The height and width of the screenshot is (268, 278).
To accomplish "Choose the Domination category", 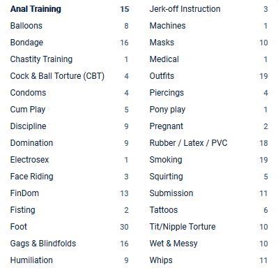I will click(x=31, y=143).
